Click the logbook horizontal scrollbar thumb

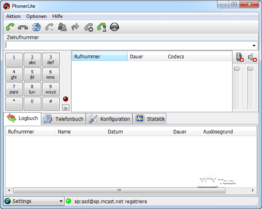[119, 190]
